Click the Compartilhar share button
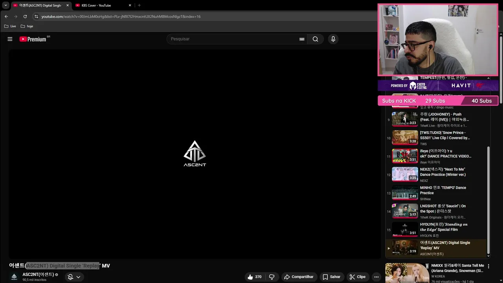The width and height of the screenshot is (503, 283). pyautogui.click(x=299, y=277)
